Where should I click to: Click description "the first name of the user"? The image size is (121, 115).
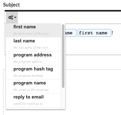31,34
